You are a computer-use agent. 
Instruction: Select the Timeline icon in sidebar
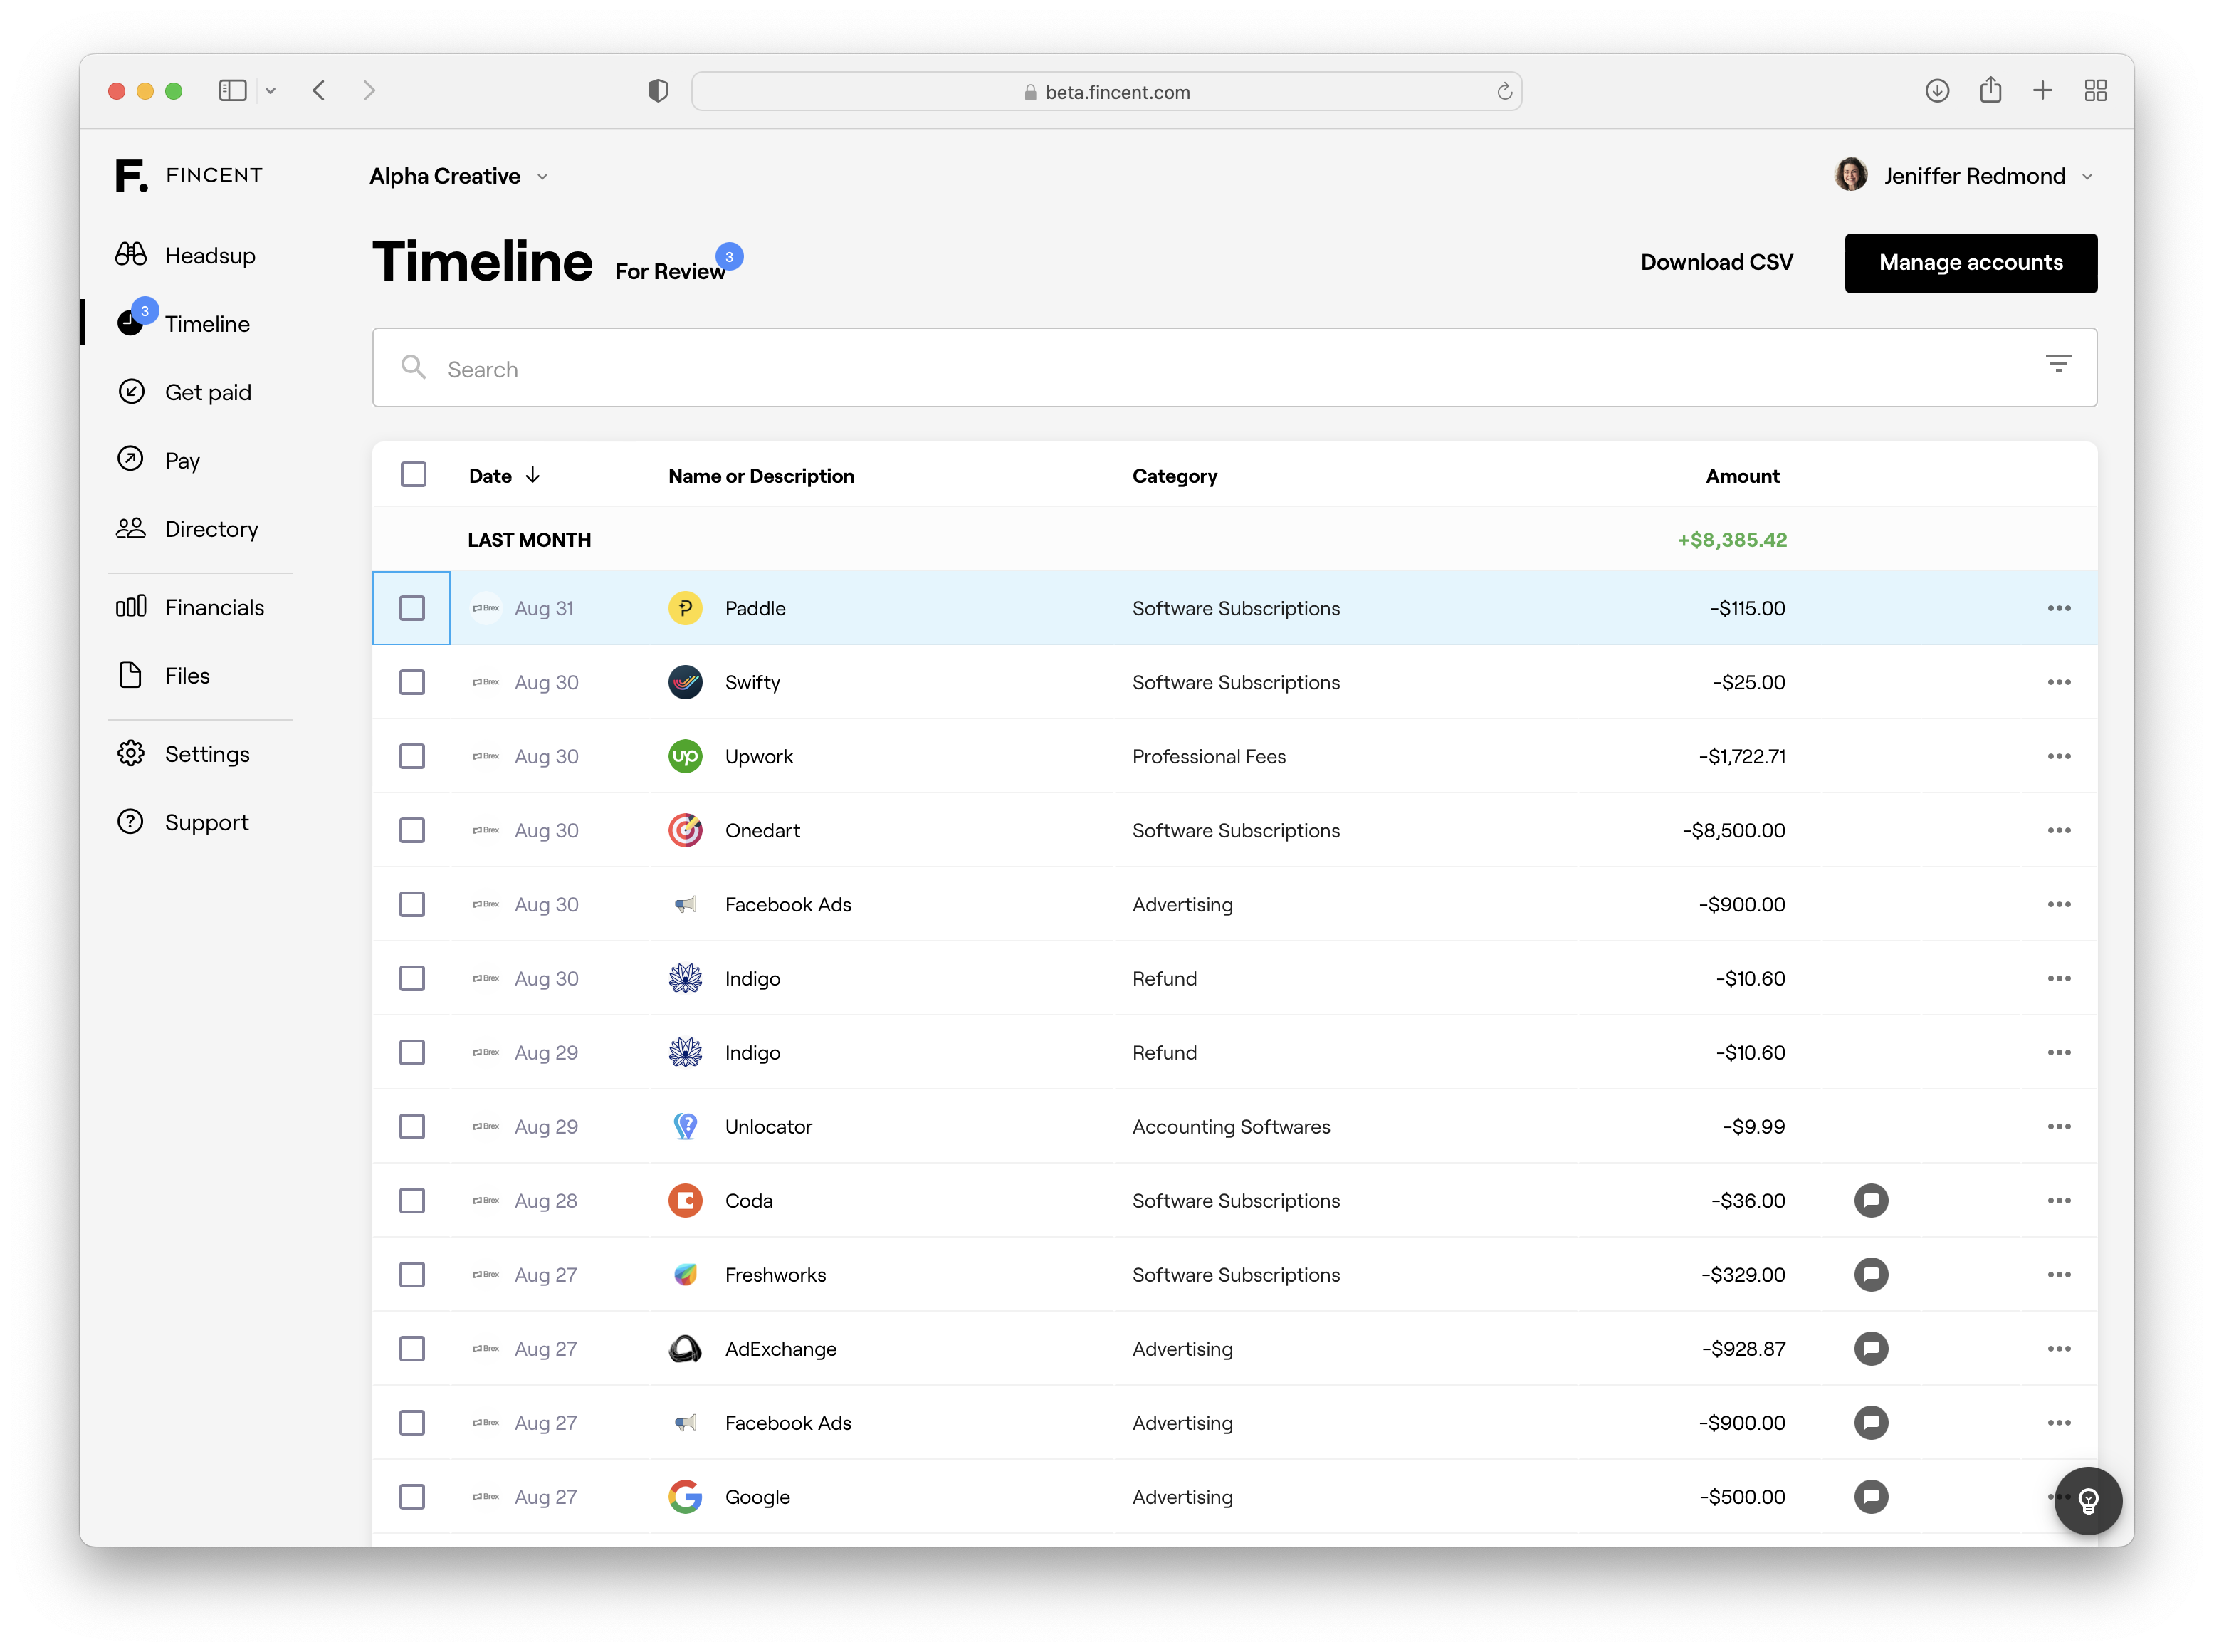pyautogui.click(x=131, y=323)
